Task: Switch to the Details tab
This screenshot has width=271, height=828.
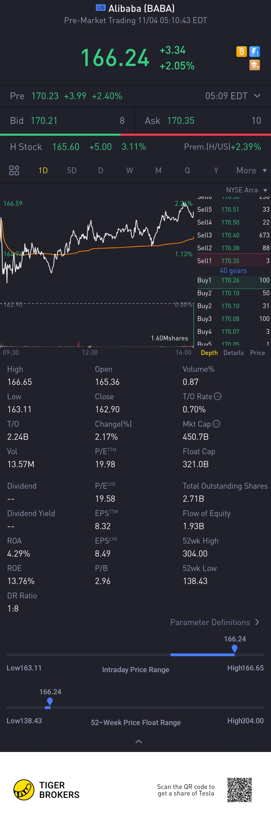Action: pos(234,353)
